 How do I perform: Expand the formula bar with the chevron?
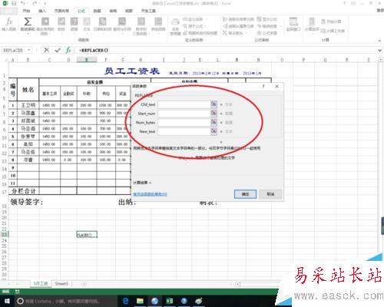(380, 51)
